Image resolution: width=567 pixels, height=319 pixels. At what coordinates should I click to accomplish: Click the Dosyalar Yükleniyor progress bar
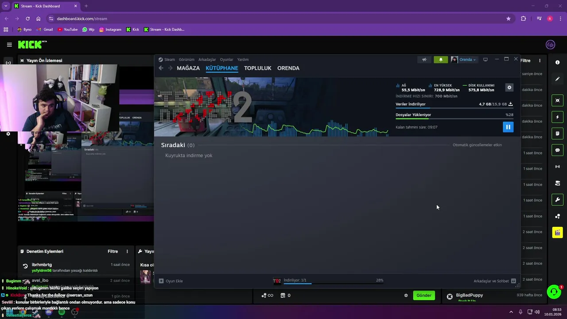[454, 118]
